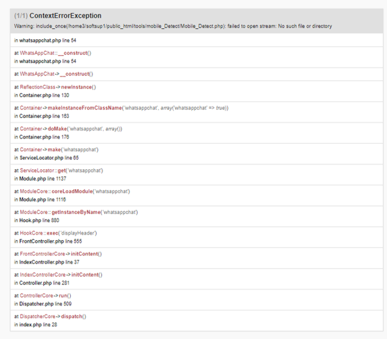The height and width of the screenshot is (339, 387).
Task: Expand the ReflectionClass->newInstance() trace row
Action: pos(196,91)
